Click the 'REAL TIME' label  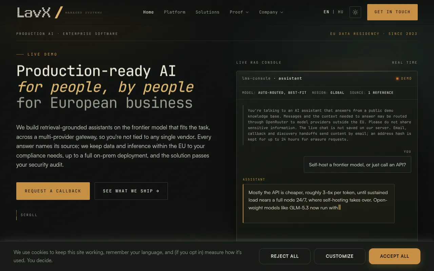(405, 63)
